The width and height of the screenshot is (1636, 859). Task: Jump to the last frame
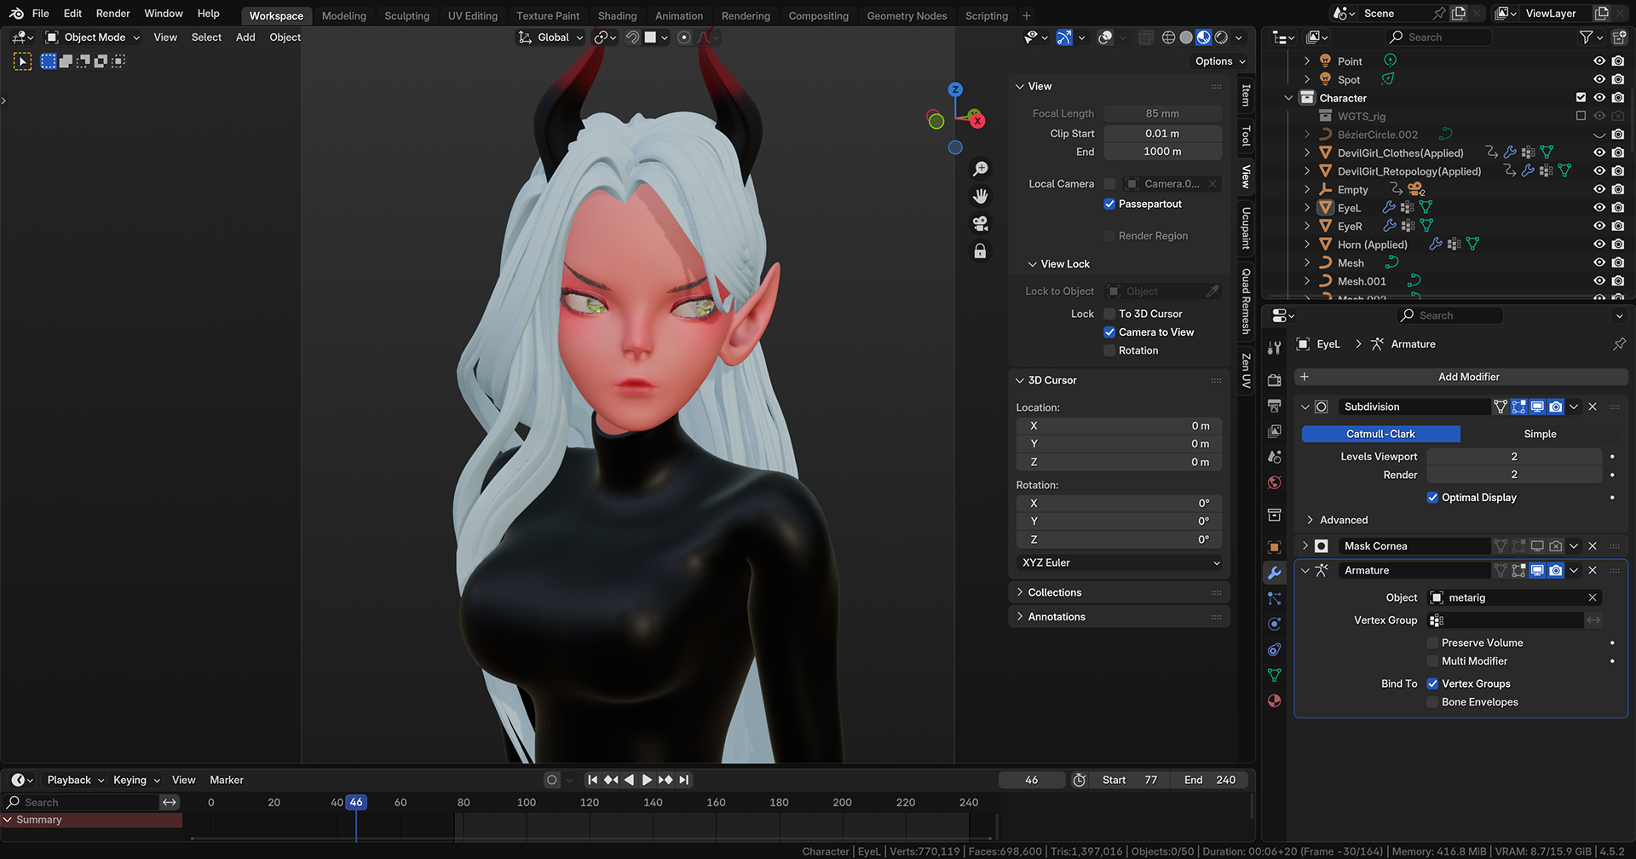point(684,780)
